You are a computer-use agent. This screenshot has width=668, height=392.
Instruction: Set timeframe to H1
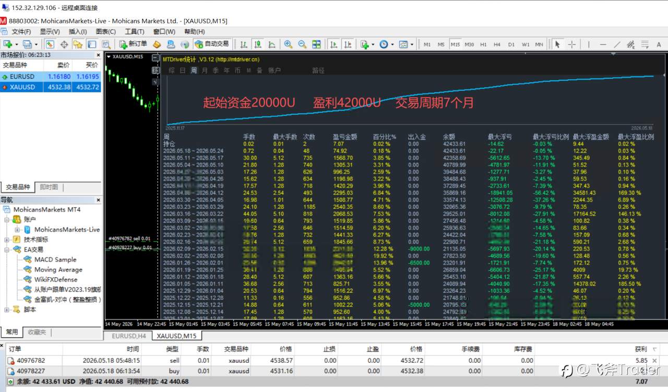tap(483, 44)
